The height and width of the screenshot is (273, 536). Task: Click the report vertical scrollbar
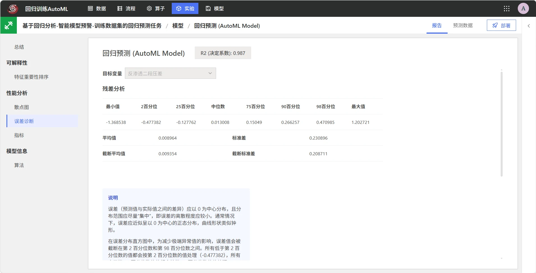click(501, 124)
